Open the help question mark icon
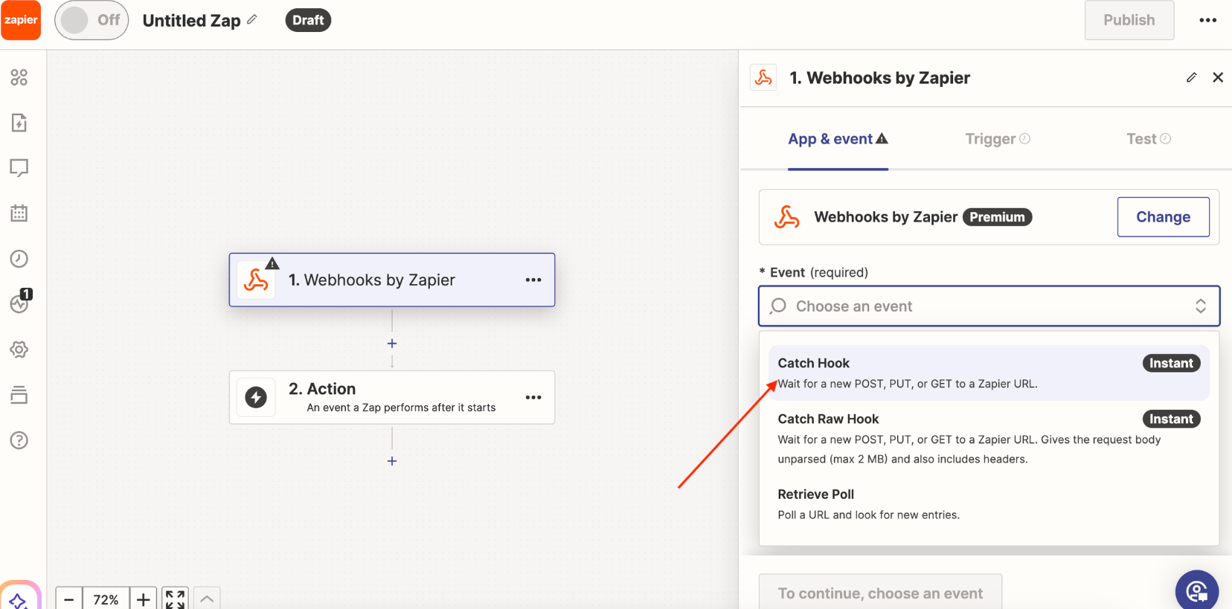 pyautogui.click(x=19, y=440)
